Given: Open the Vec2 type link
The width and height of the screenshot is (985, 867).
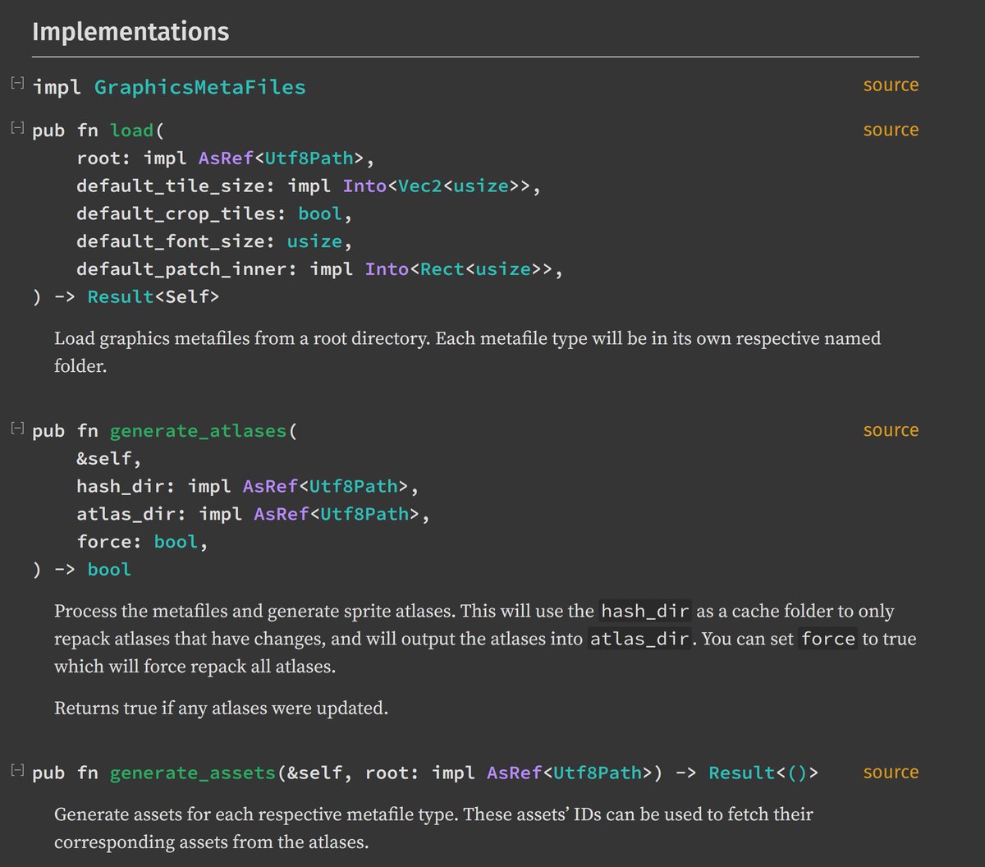Looking at the screenshot, I should click(420, 186).
